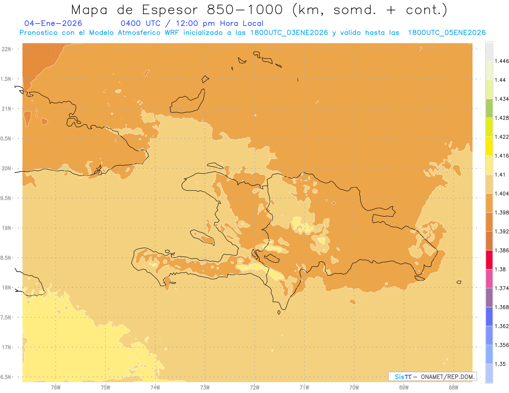Click the '73W' longitude label
The image size is (509, 393).
(205, 387)
